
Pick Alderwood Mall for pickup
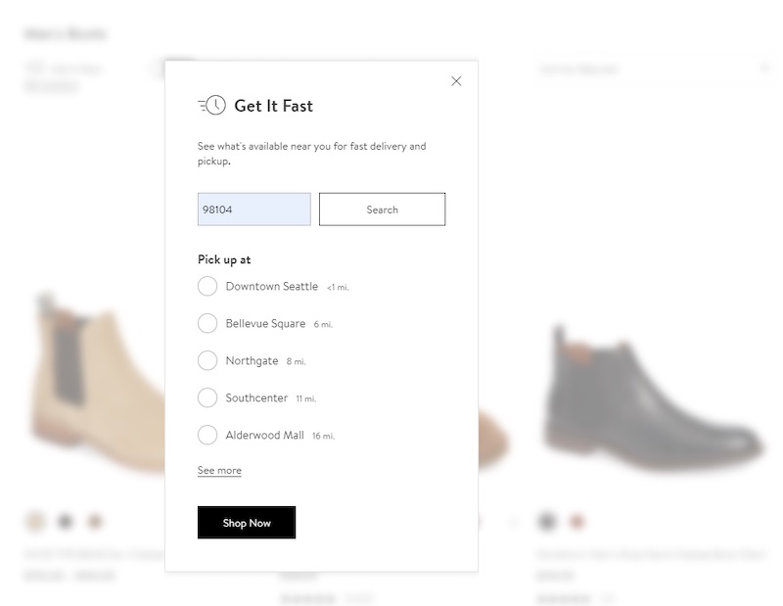click(207, 435)
